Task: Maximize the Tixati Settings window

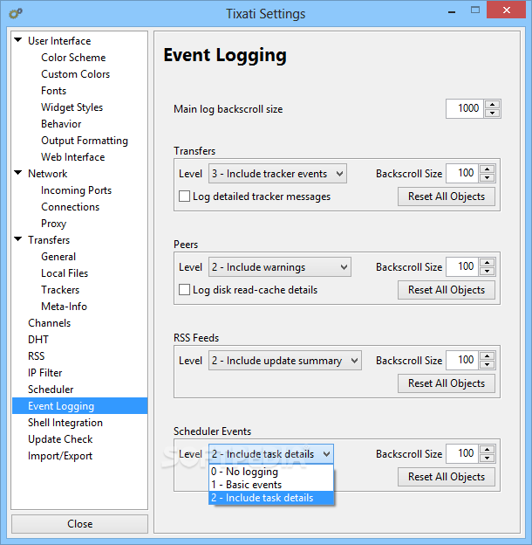Action: [475, 10]
